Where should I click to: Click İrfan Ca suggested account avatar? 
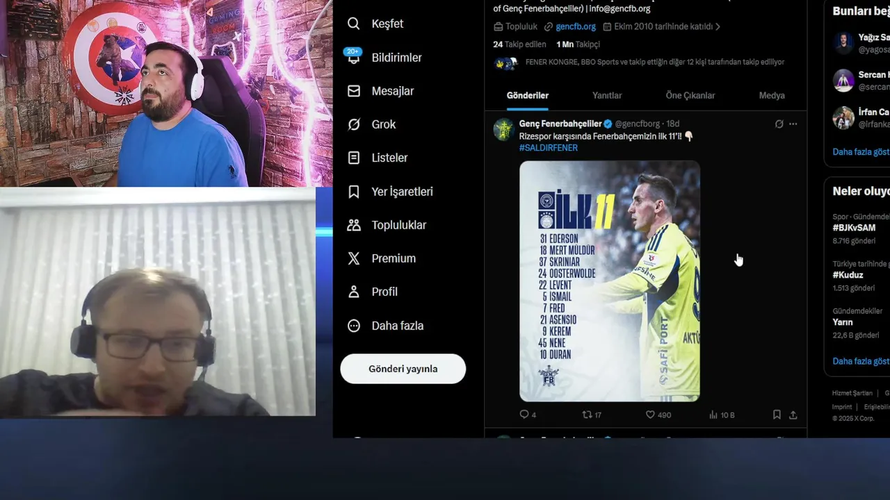pos(843,117)
